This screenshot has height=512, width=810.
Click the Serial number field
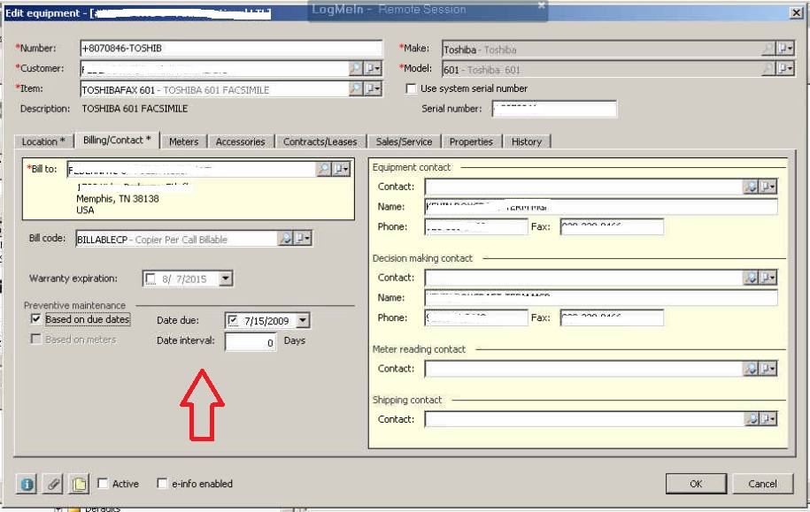[x=554, y=109]
